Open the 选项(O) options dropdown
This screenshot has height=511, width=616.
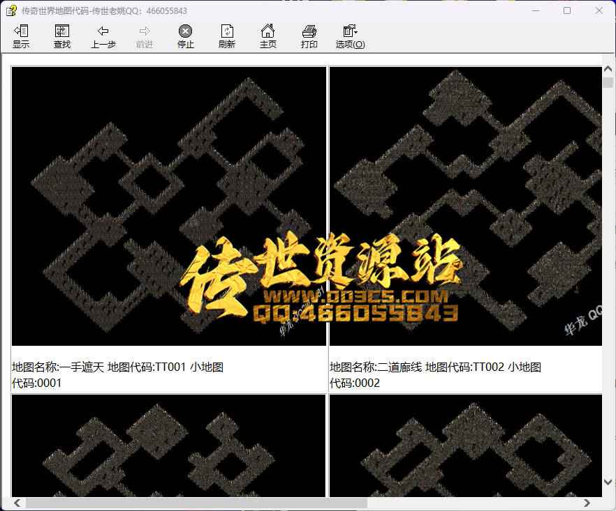point(350,36)
